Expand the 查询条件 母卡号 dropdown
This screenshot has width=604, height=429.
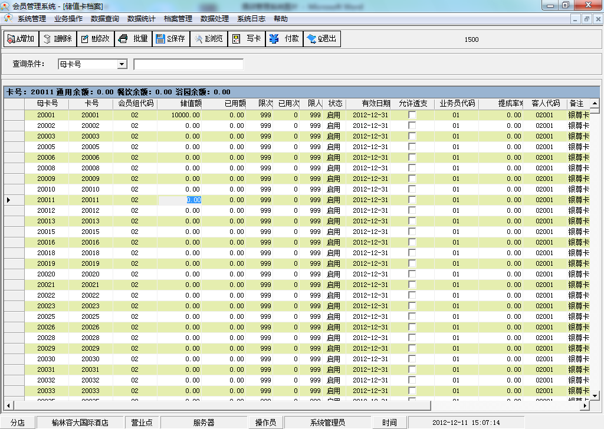[x=122, y=64]
